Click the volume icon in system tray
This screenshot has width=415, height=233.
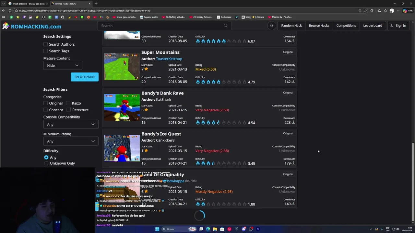(398, 229)
